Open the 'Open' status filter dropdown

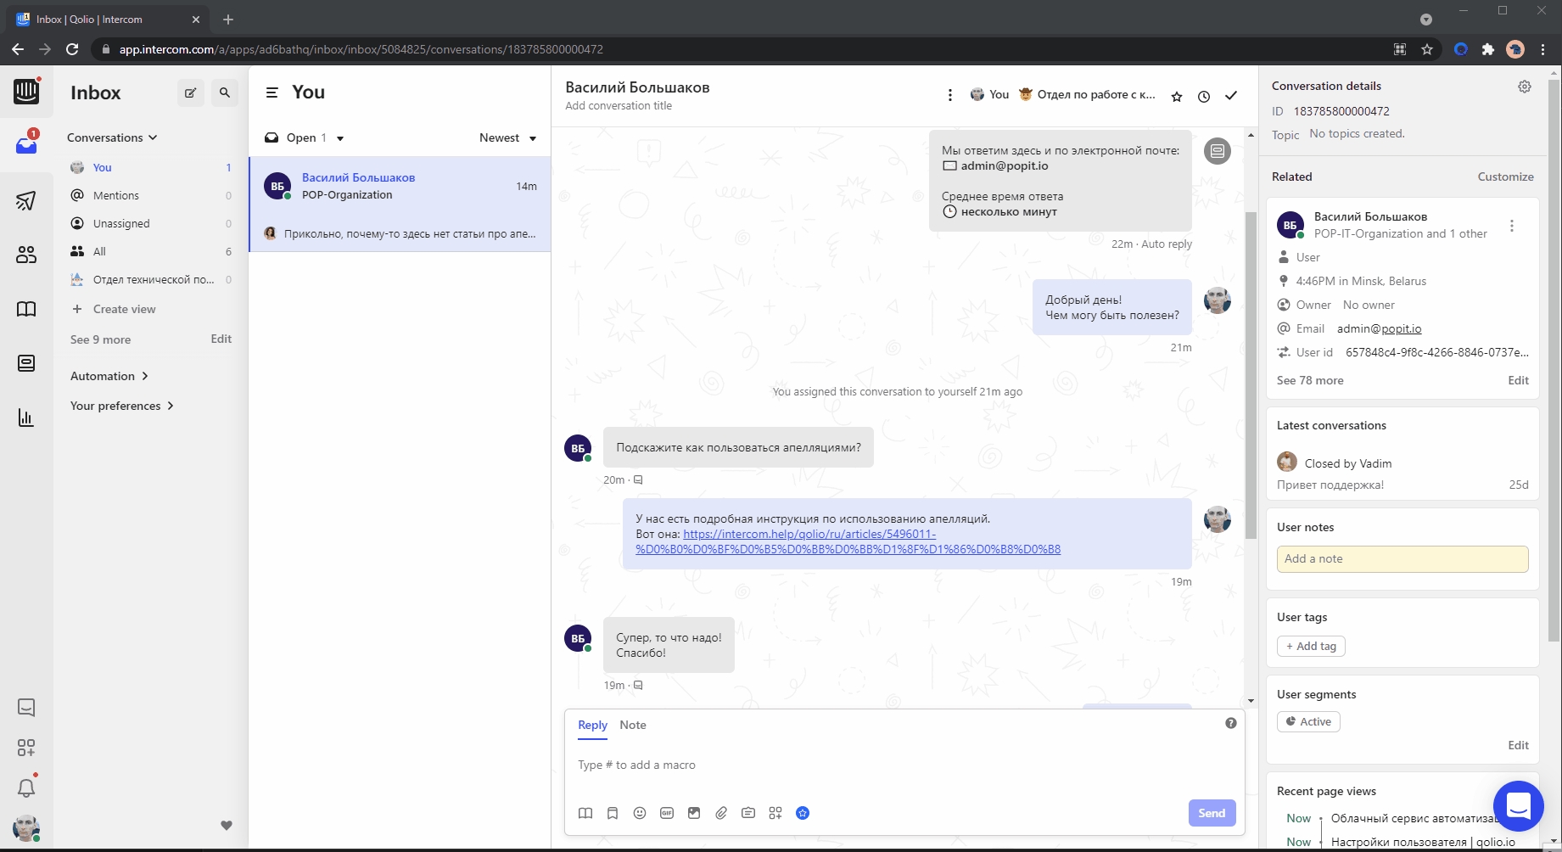point(305,138)
